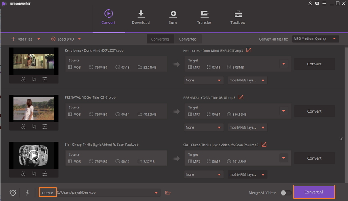This screenshot has width=348, height=201.
Task: Open the Download section
Action: click(141, 17)
